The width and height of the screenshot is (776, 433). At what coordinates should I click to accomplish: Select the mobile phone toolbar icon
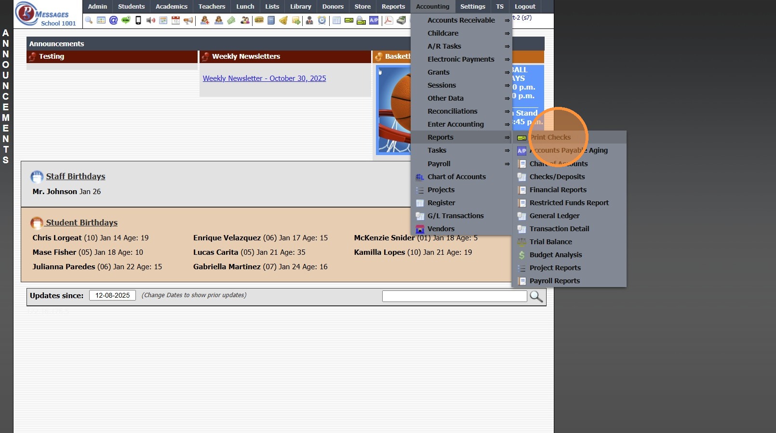[x=138, y=20]
